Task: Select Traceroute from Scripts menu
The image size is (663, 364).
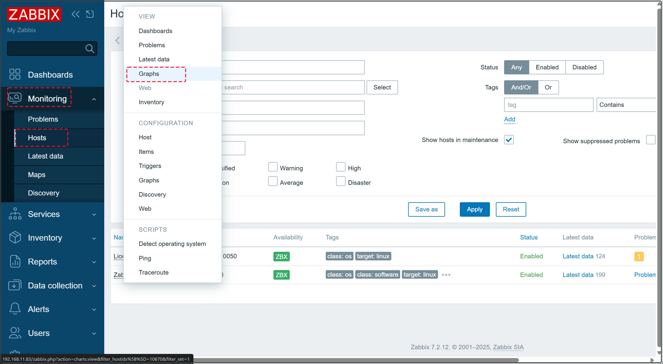Action: [x=154, y=272]
